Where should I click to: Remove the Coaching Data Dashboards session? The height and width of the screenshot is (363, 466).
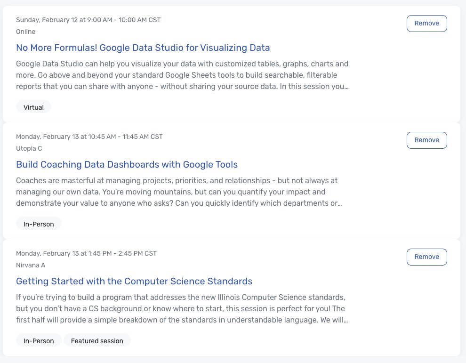426,140
